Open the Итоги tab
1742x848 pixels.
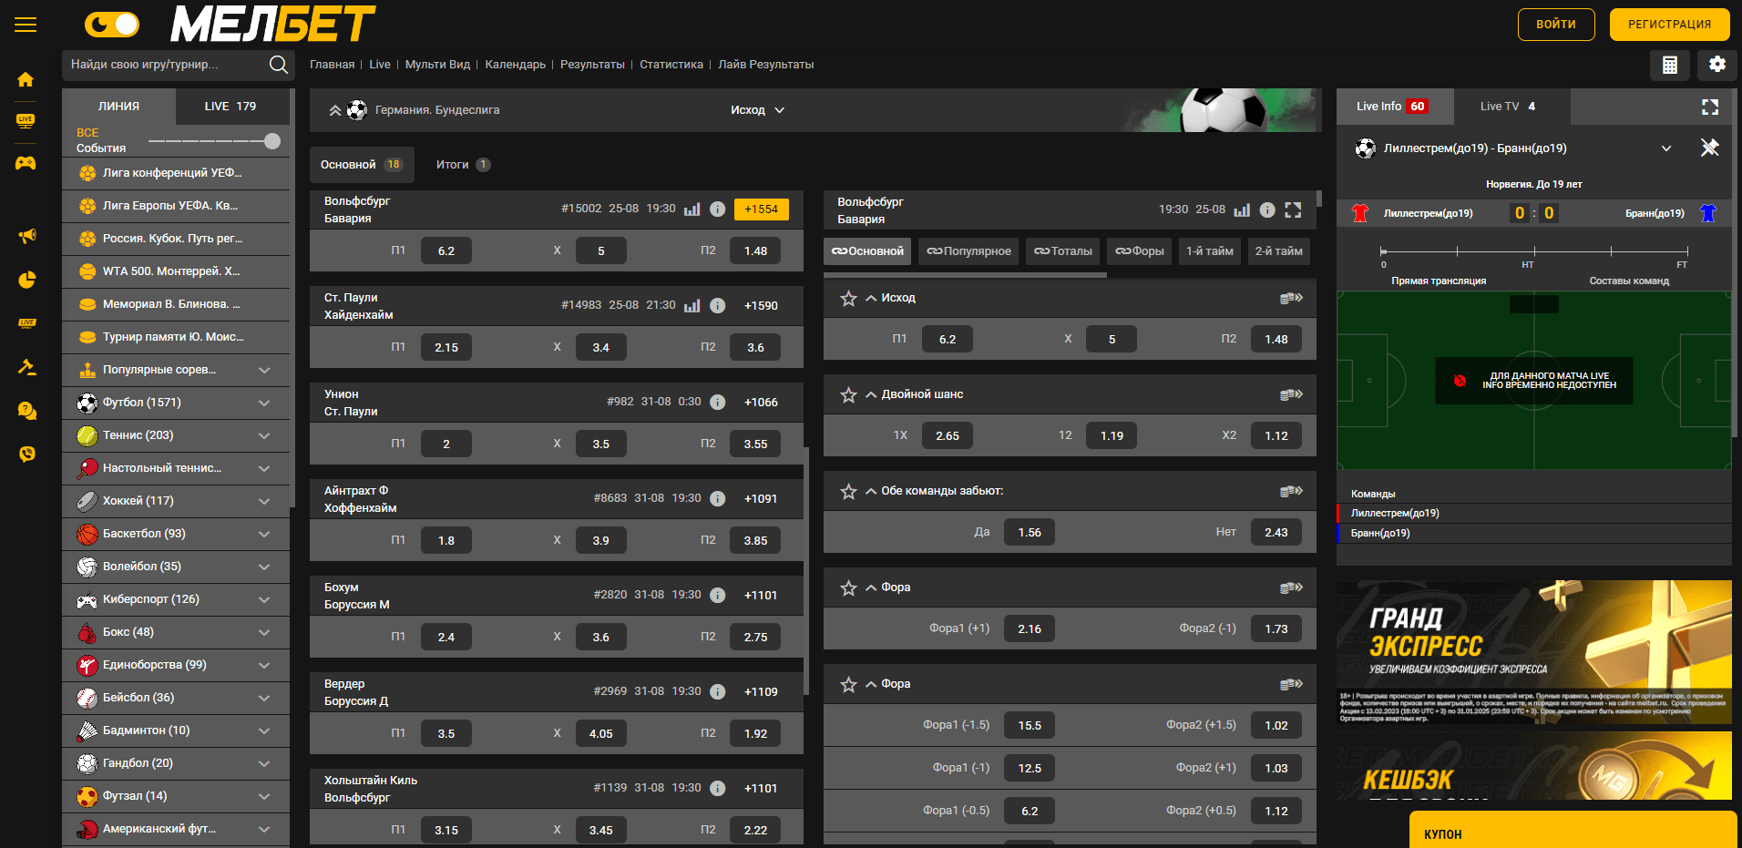click(463, 165)
